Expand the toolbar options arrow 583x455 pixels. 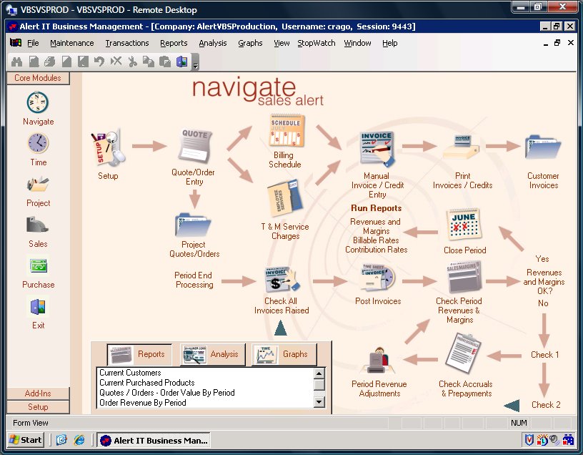click(196, 62)
